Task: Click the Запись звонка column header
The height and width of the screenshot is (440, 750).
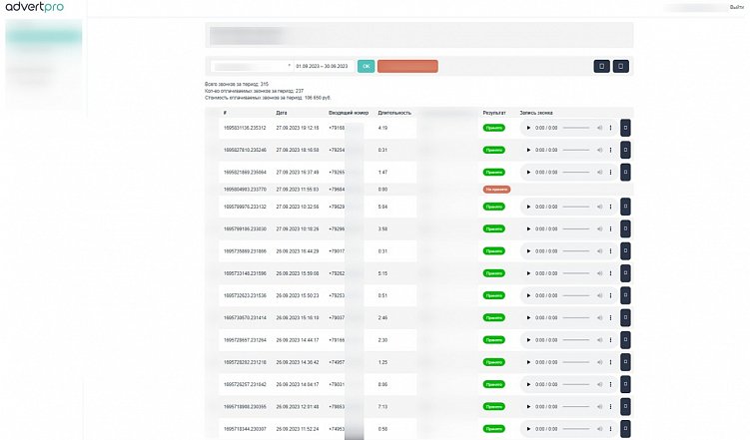Action: (536, 113)
